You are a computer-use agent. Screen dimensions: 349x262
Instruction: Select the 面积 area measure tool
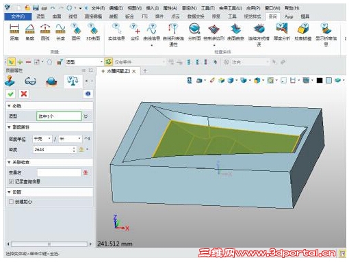point(76,32)
